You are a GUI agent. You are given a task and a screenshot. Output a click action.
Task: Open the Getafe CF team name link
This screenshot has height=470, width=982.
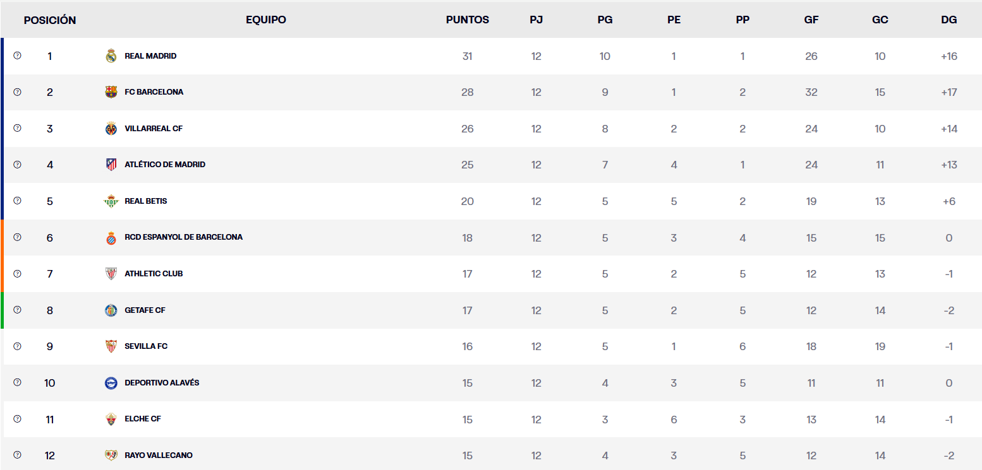[145, 310]
